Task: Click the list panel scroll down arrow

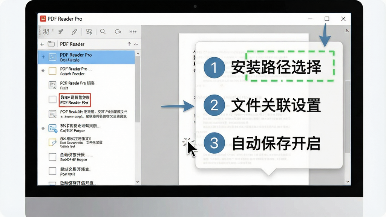Action: tap(138, 182)
